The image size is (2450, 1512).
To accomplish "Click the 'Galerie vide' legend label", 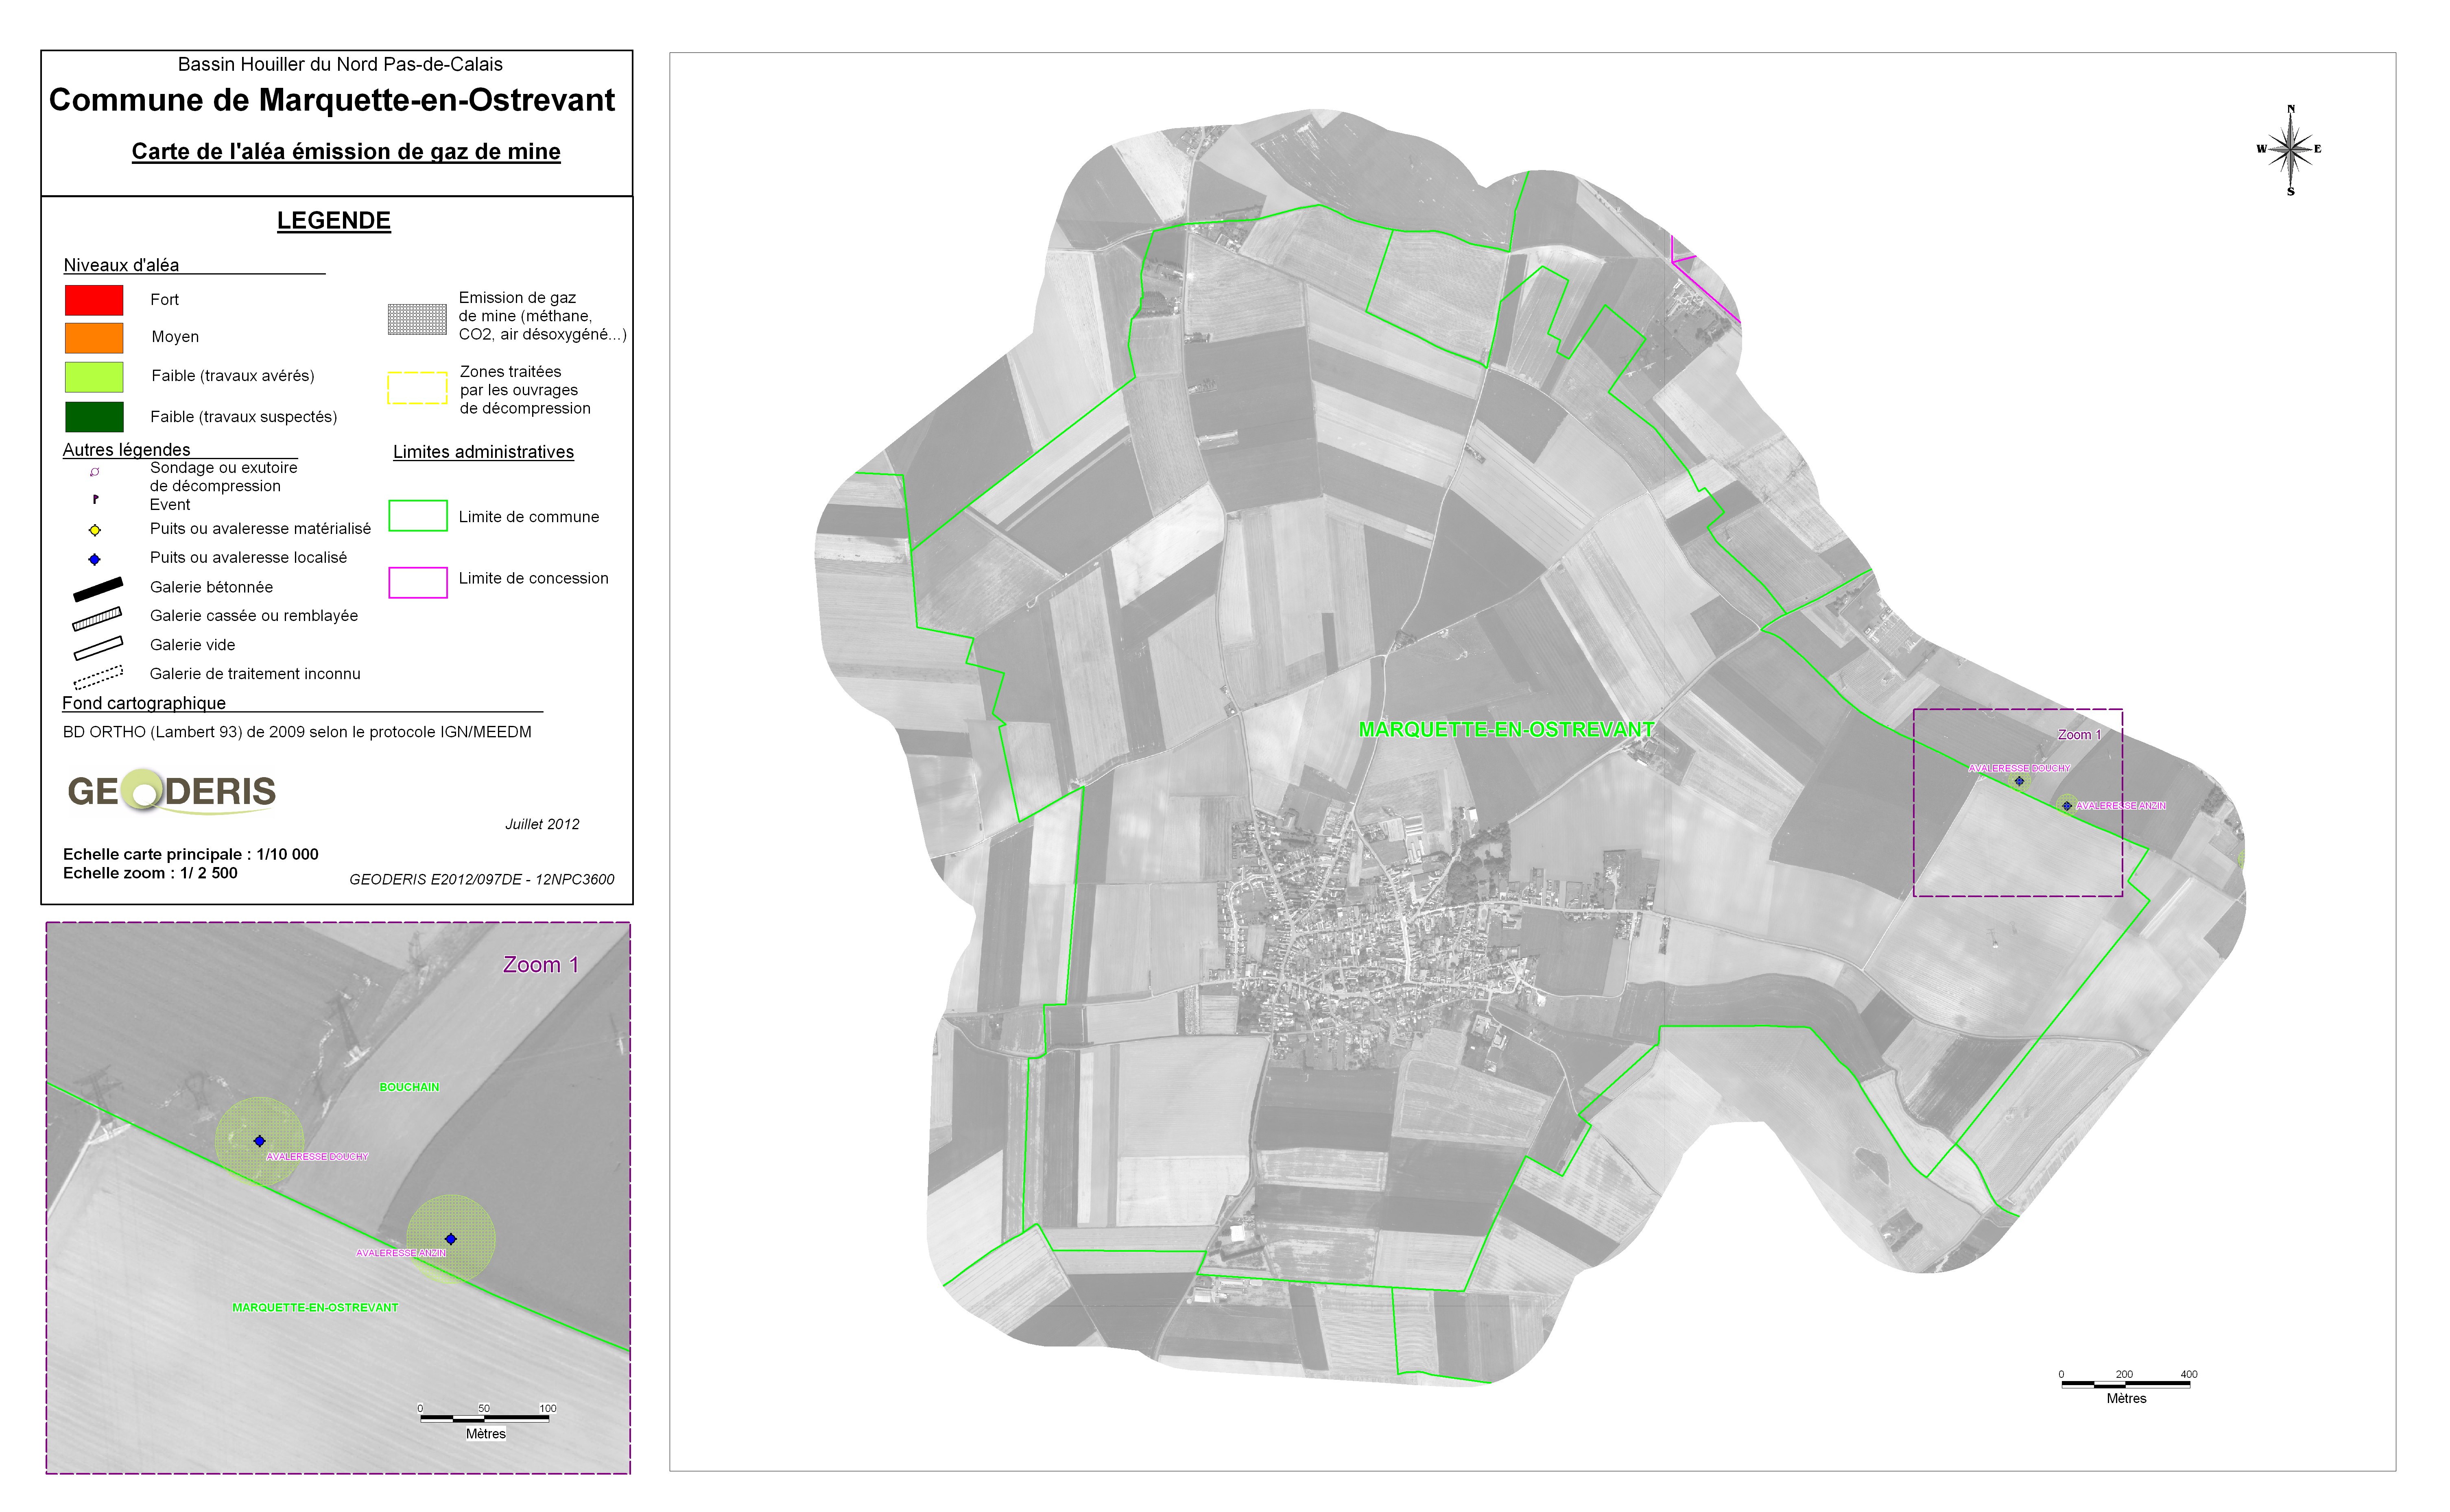I will coord(193,645).
